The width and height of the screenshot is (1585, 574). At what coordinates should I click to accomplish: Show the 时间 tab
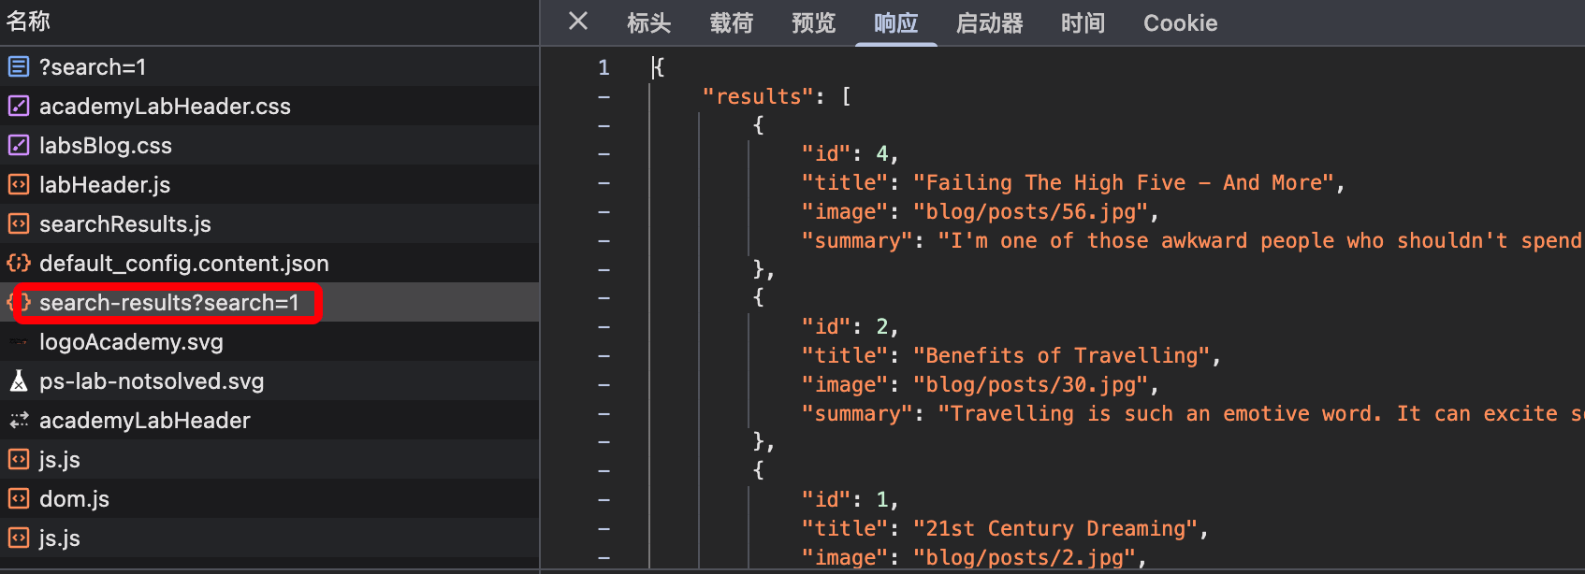pos(1083,23)
